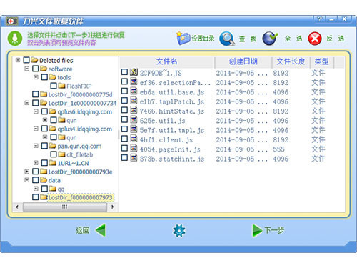Sort by the 文件名 column header
357x268 pixels.
click(167, 61)
